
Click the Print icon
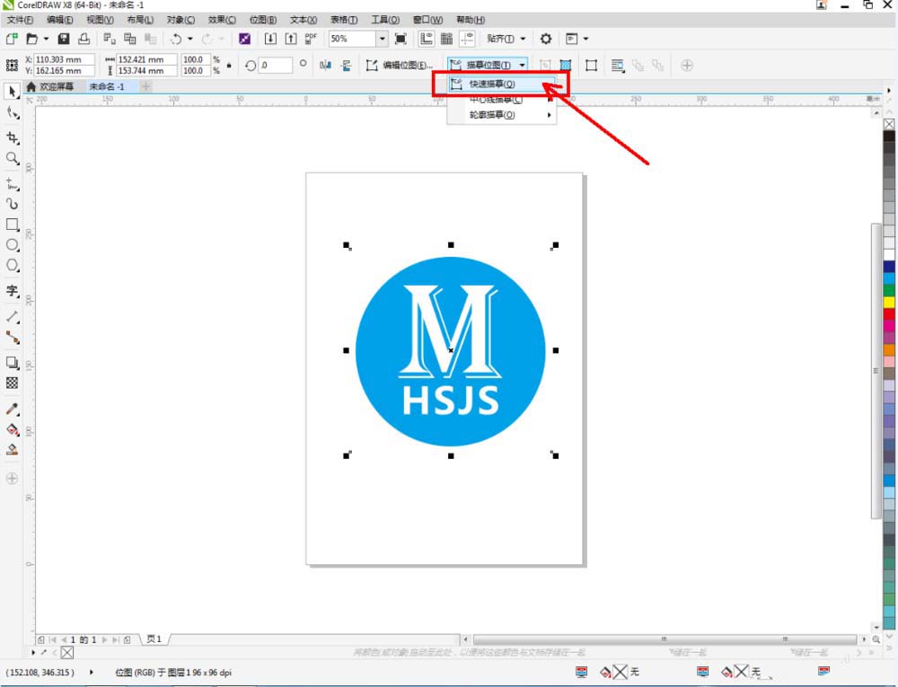[84, 39]
